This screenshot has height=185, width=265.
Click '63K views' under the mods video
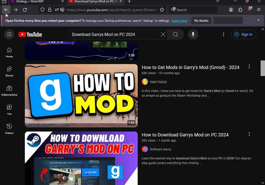[x=149, y=73]
